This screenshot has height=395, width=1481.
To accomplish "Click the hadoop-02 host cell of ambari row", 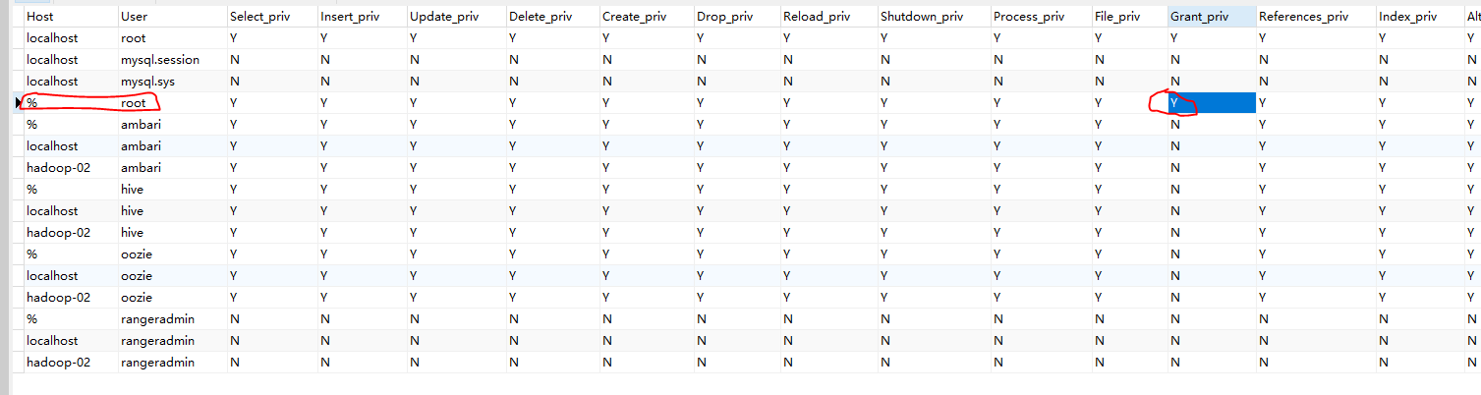I will (x=69, y=168).
